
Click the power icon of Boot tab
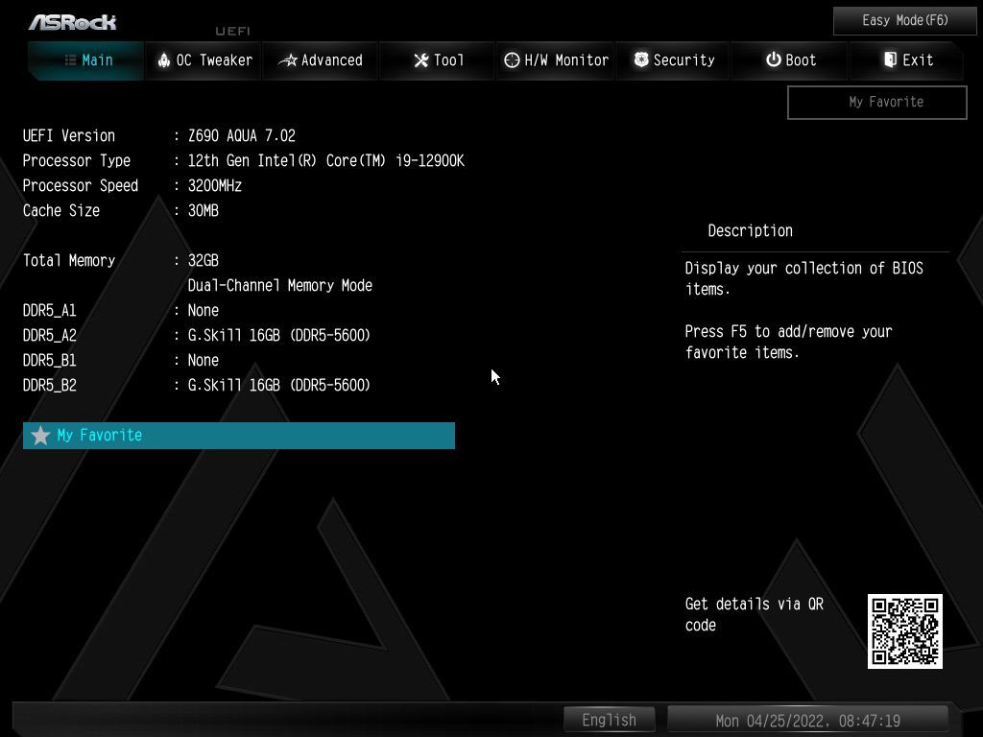pyautogui.click(x=774, y=59)
